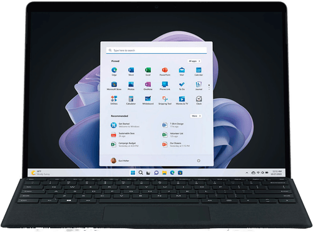This screenshot has height=232, width=313.
Task: Open the Movies & TV app
Action: tap(182, 100)
